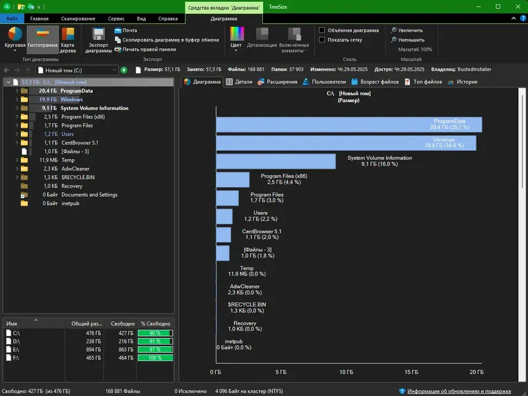
Task: Expand the Users folder node
Action: tap(17, 134)
